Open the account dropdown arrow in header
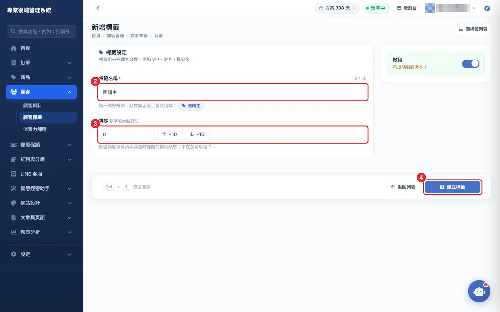The width and height of the screenshot is (500, 312). tap(473, 8)
